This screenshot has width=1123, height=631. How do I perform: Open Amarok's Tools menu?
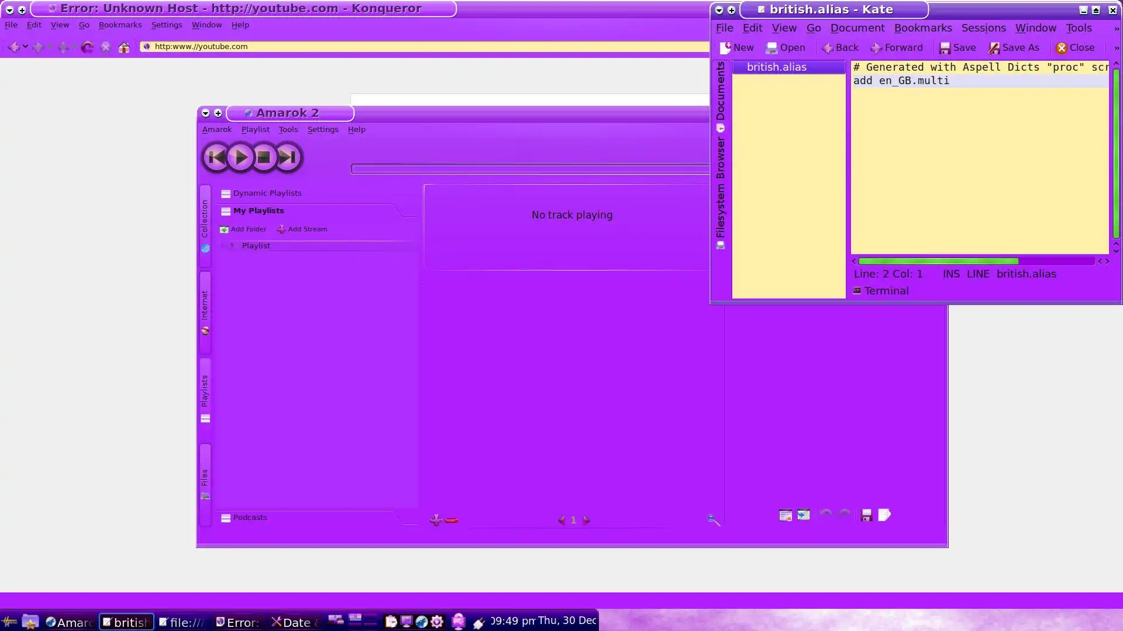288,130
